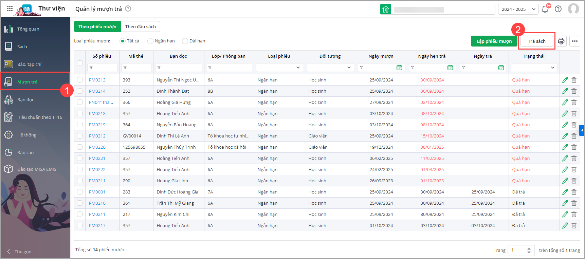This screenshot has height=259, width=585.
Task: Click the help question mark icon beside user avatar
Action: coord(558,9)
